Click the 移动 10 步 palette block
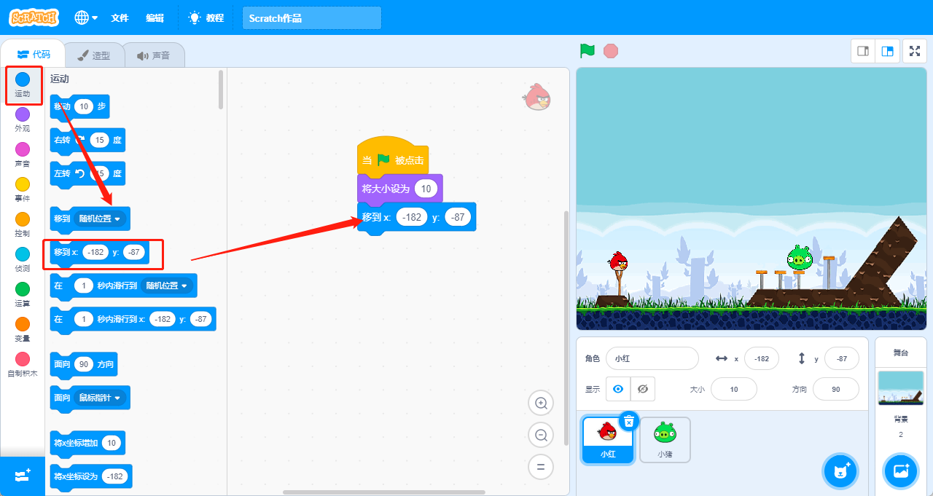The width and height of the screenshot is (933, 496). point(79,107)
